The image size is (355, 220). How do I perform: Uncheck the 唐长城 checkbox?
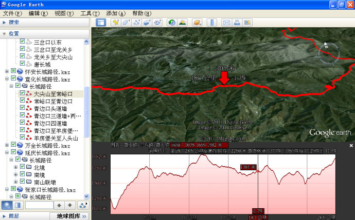click(22, 63)
